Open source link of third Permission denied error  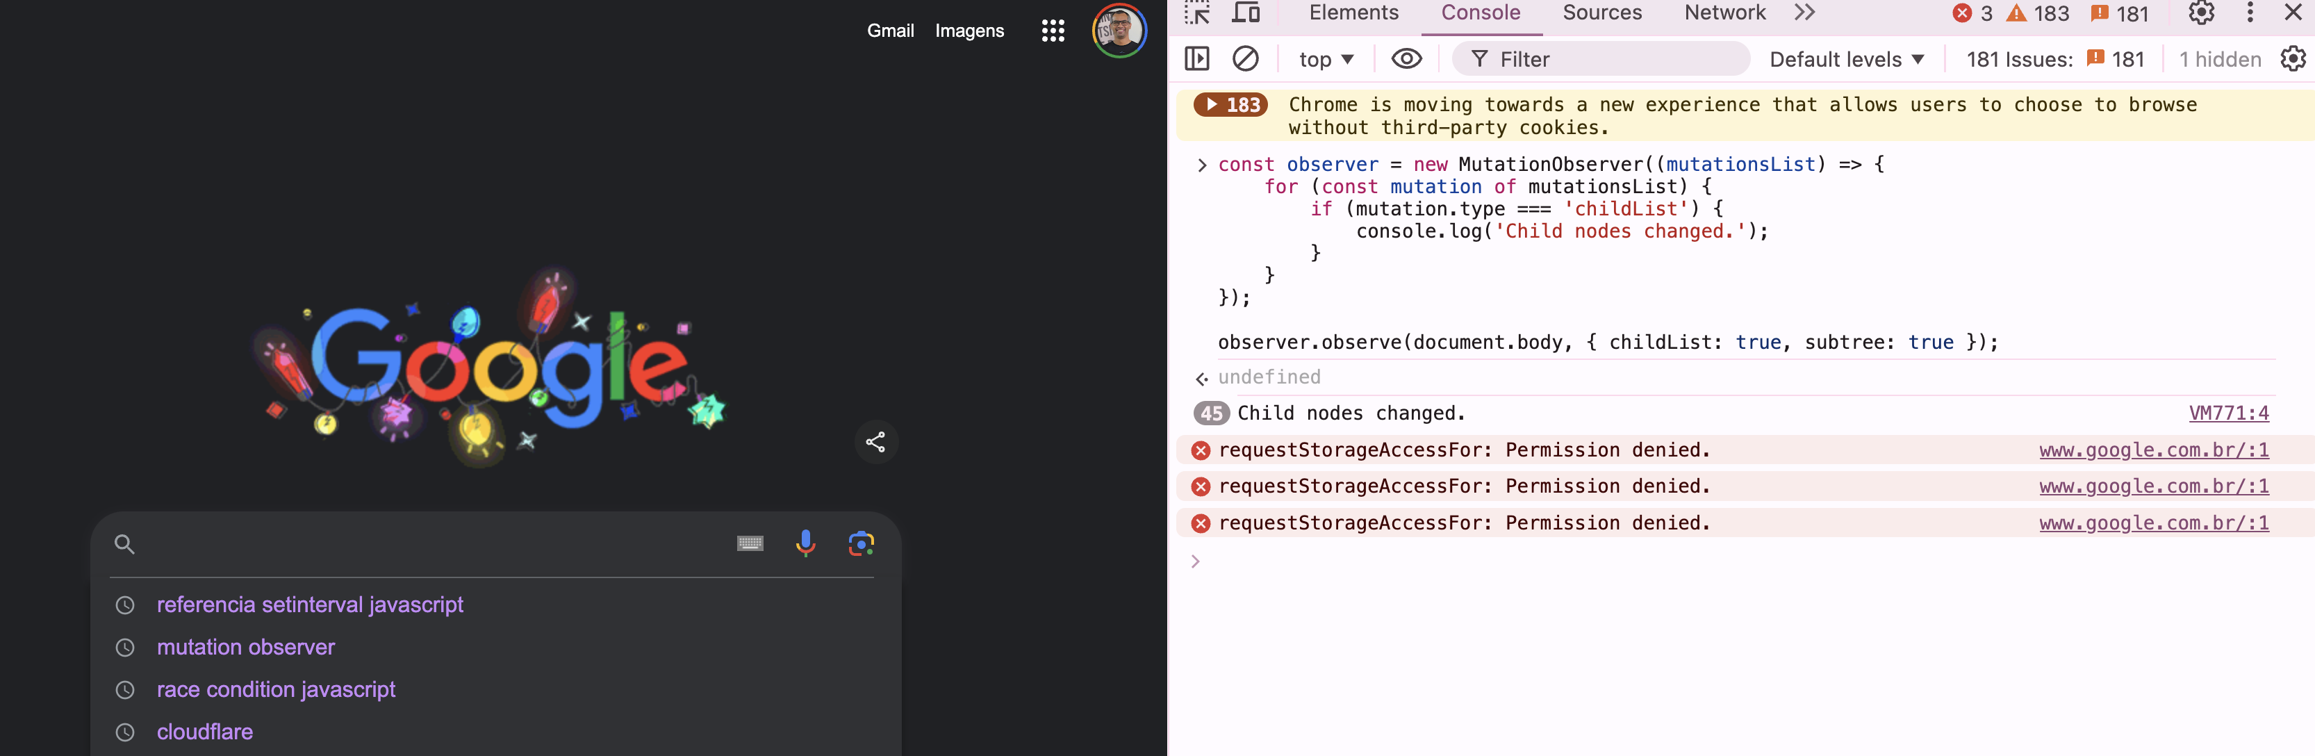(x=2154, y=523)
